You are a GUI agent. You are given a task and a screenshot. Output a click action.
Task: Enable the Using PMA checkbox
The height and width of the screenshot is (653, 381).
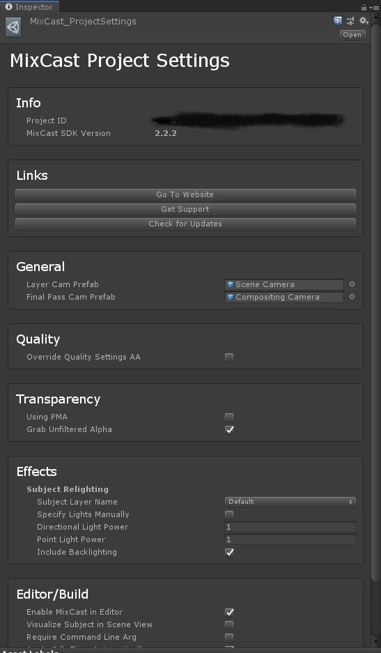[x=229, y=417]
